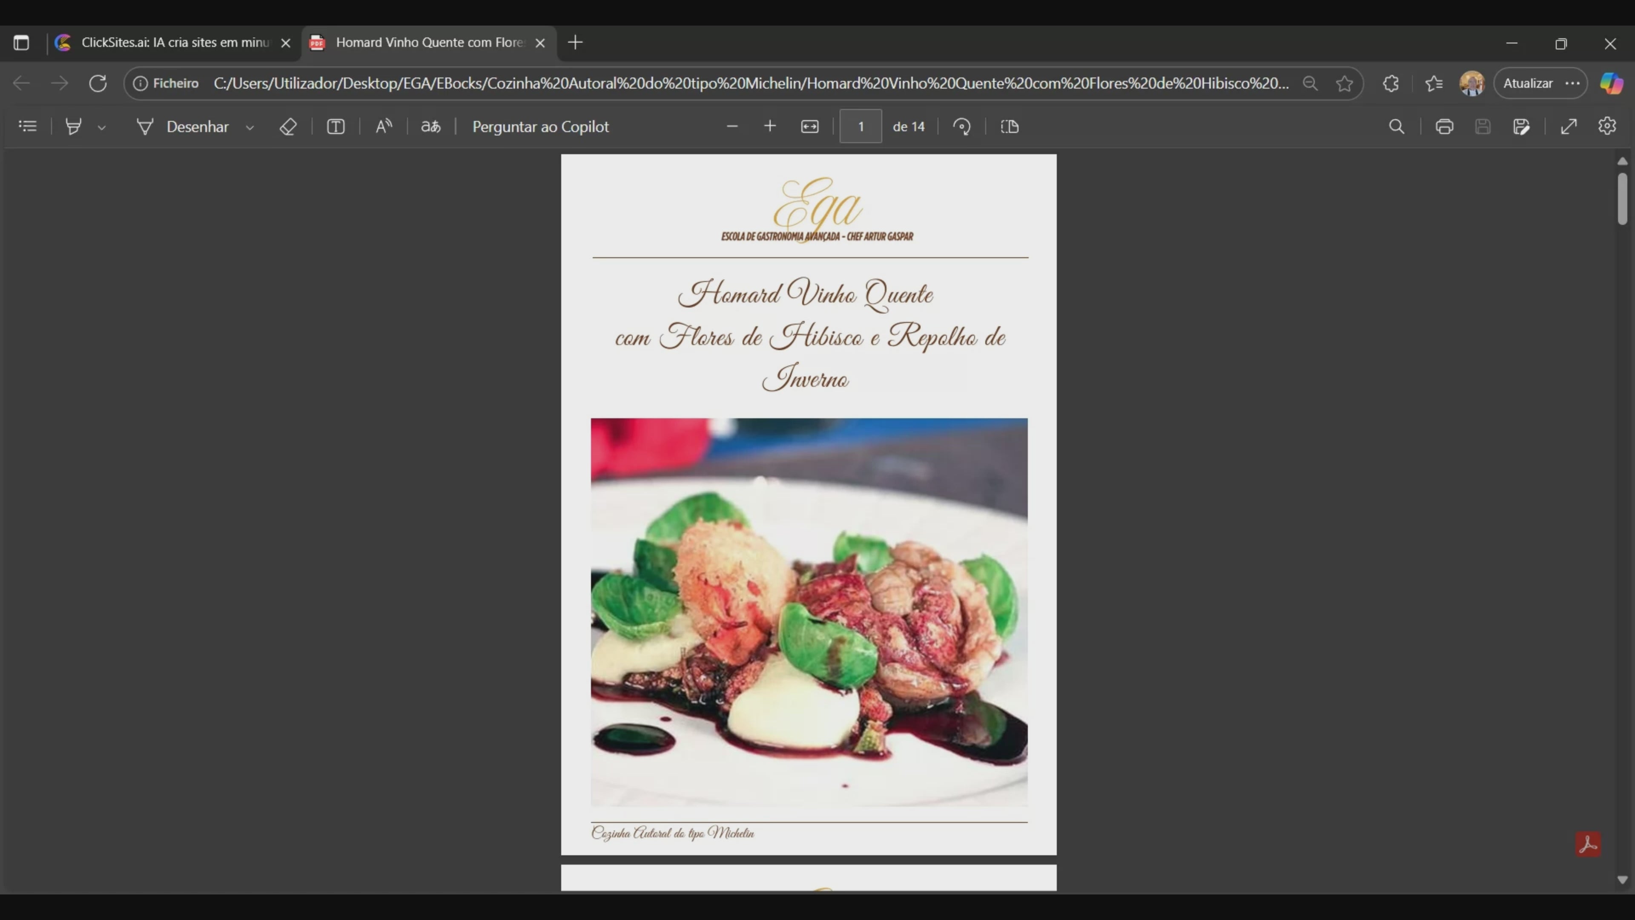Image resolution: width=1635 pixels, height=920 pixels.
Task: Open the table of contents sidebar
Action: pos(27,126)
